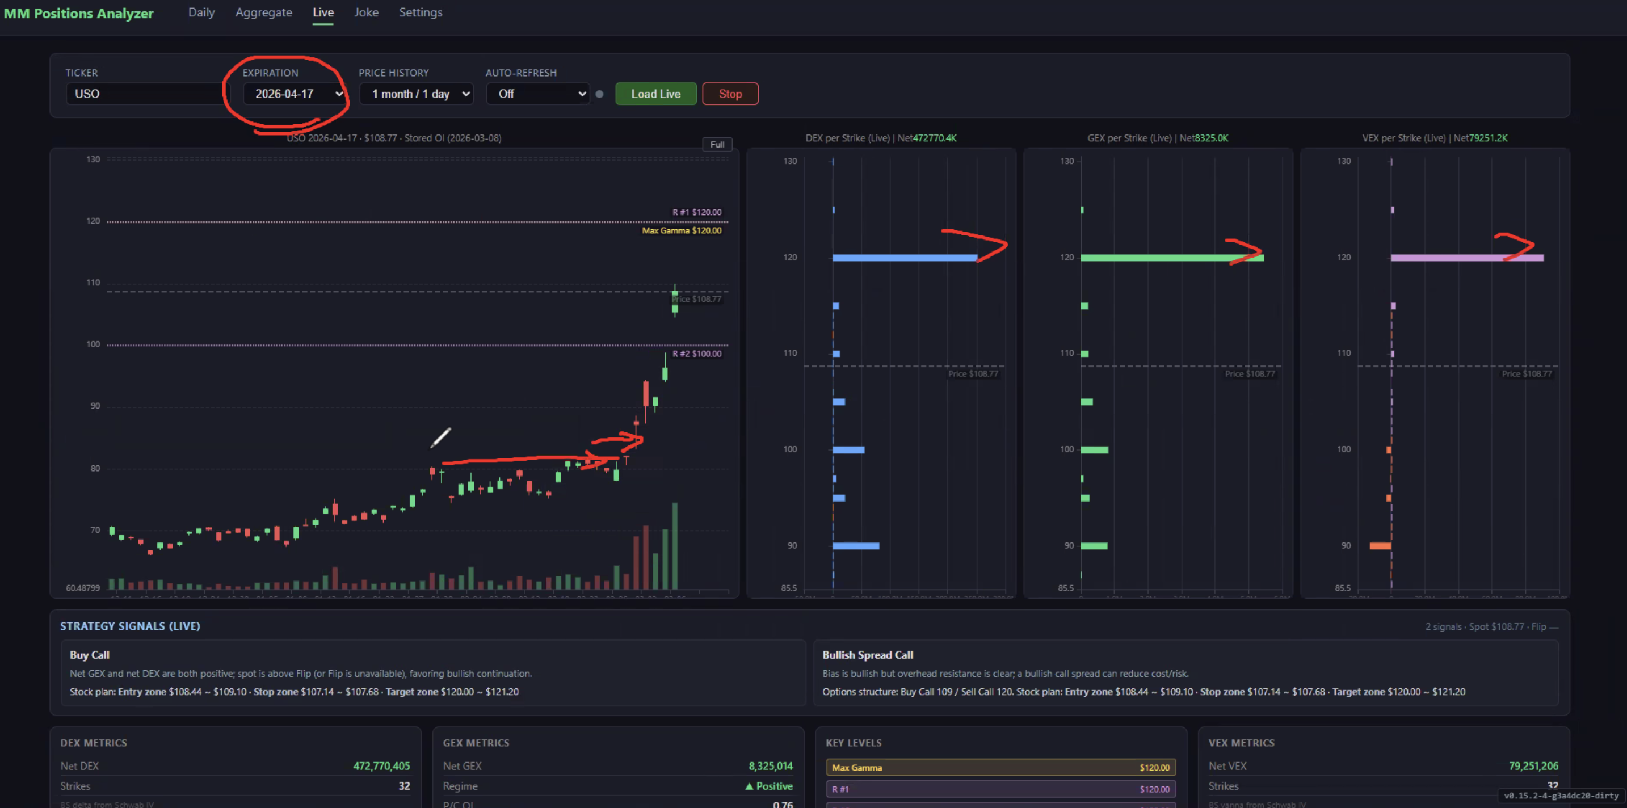Go to the Settings tab
This screenshot has width=1627, height=808.
(420, 12)
